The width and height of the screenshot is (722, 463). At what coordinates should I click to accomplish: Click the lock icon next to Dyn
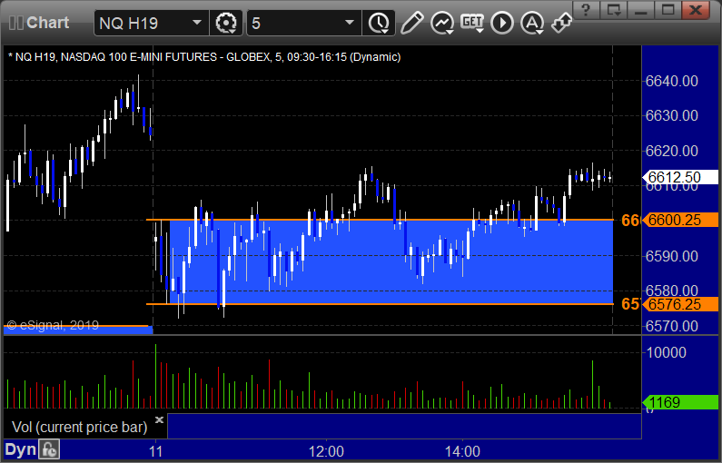[49, 449]
